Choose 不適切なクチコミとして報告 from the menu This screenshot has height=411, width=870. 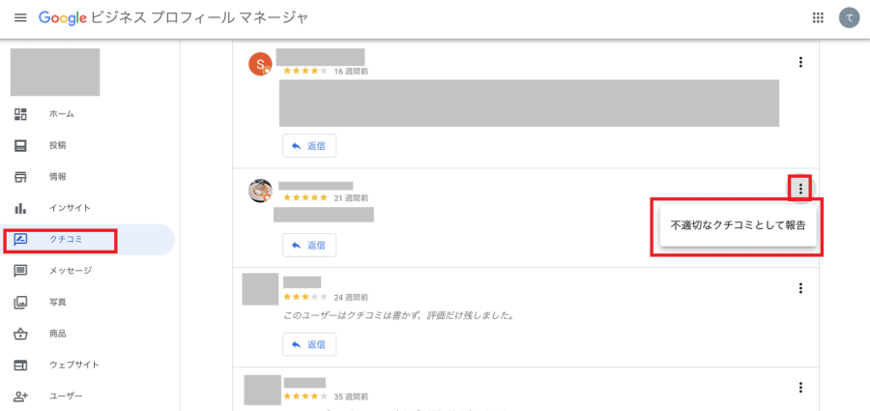tap(738, 225)
